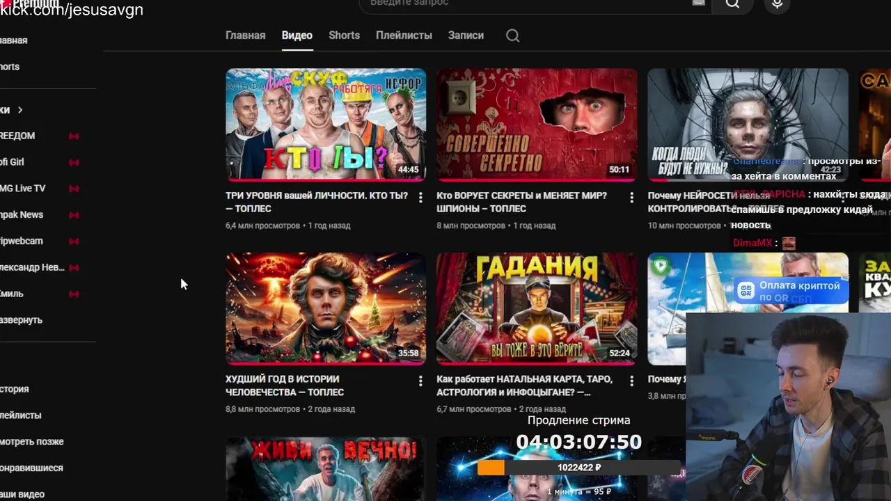This screenshot has height=501, width=891.
Task: Click the 52:24 duration badge
Action: coord(619,353)
